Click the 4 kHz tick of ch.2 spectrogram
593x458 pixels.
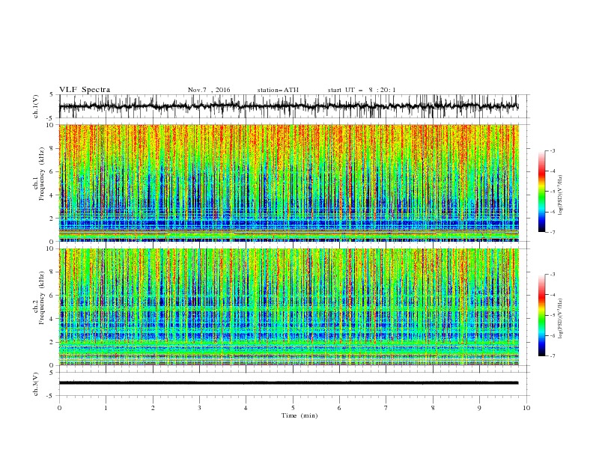52,319
